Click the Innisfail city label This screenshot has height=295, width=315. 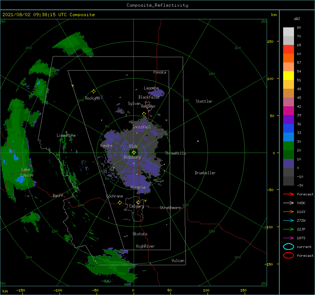(x=142, y=127)
